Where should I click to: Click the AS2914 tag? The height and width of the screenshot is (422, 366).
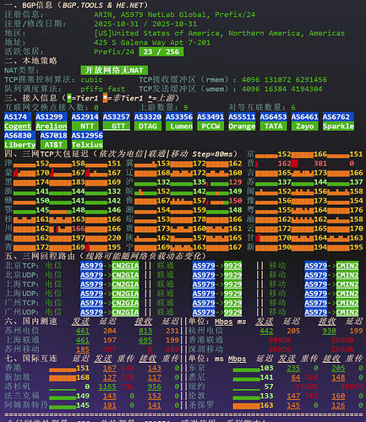85,116
